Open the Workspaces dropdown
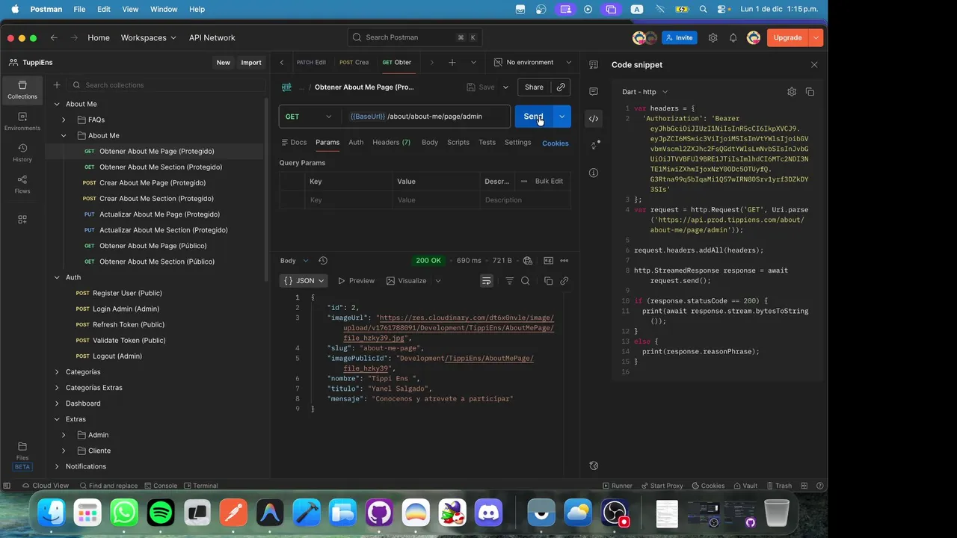957x538 pixels. click(x=149, y=37)
